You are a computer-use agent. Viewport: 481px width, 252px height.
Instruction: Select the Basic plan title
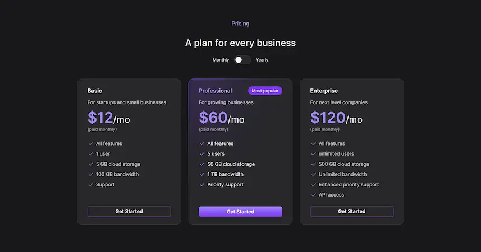[94, 91]
